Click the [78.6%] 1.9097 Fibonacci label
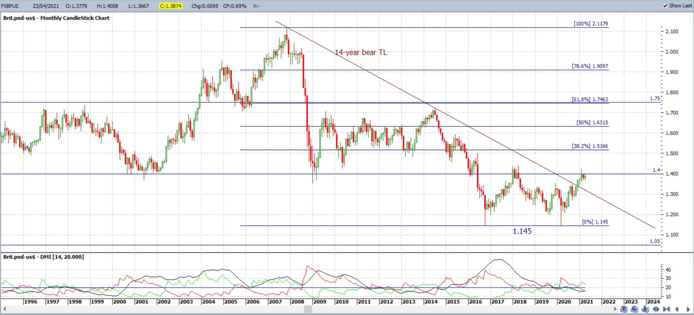The image size is (694, 315). [x=590, y=66]
